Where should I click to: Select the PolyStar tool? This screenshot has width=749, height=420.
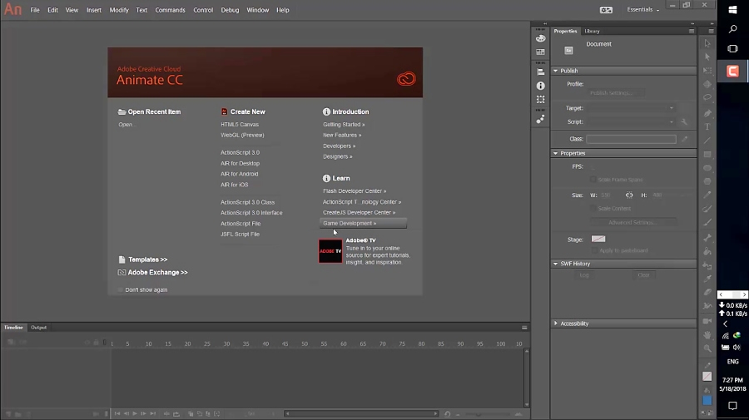pos(707,181)
